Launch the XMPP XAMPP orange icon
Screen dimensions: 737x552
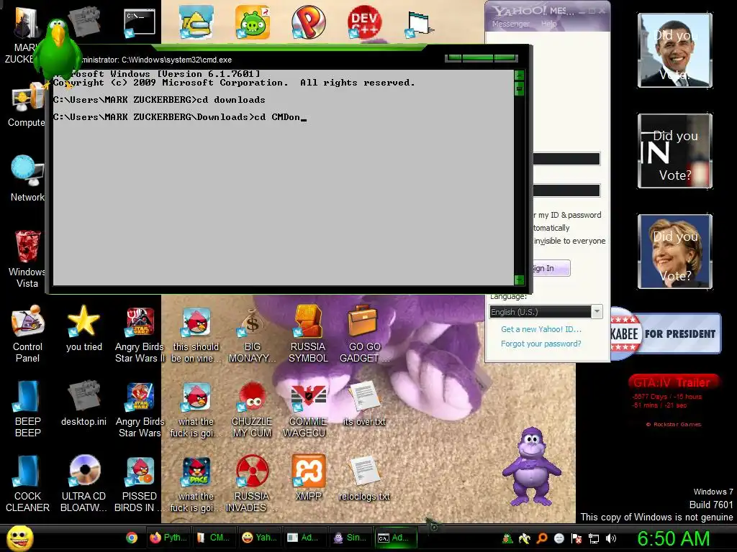click(308, 477)
